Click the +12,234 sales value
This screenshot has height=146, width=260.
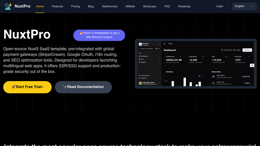click(216, 60)
